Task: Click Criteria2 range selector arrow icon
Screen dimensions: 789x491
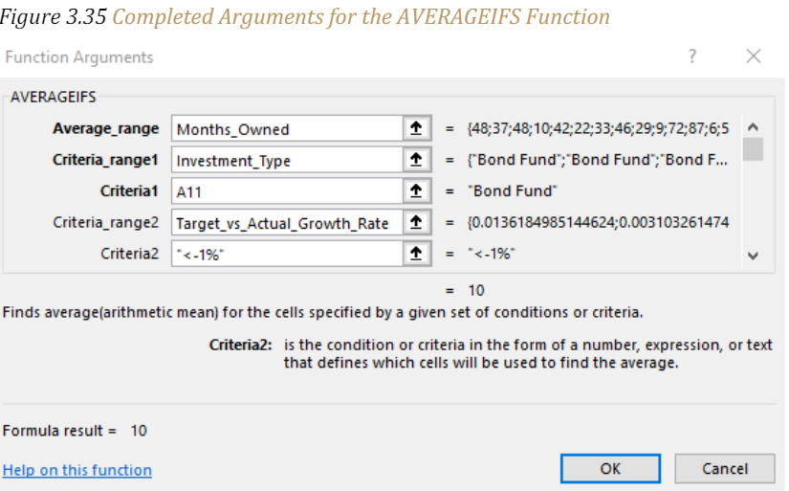Action: click(x=416, y=254)
